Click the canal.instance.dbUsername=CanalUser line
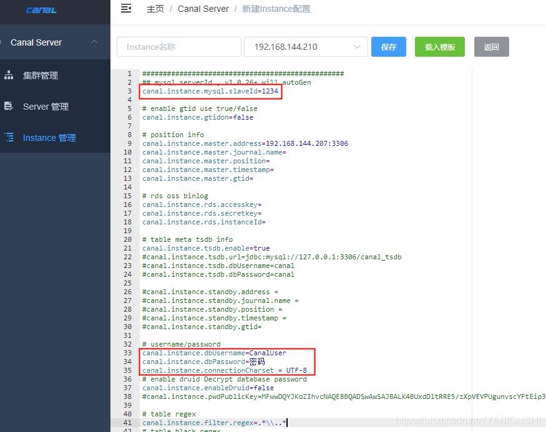 [214, 353]
